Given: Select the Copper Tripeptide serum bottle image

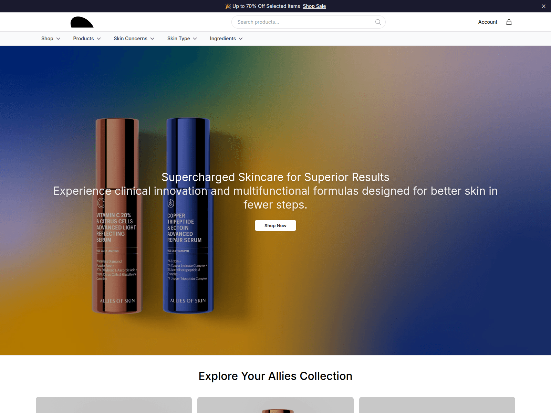Looking at the screenshot, I should click(188, 216).
